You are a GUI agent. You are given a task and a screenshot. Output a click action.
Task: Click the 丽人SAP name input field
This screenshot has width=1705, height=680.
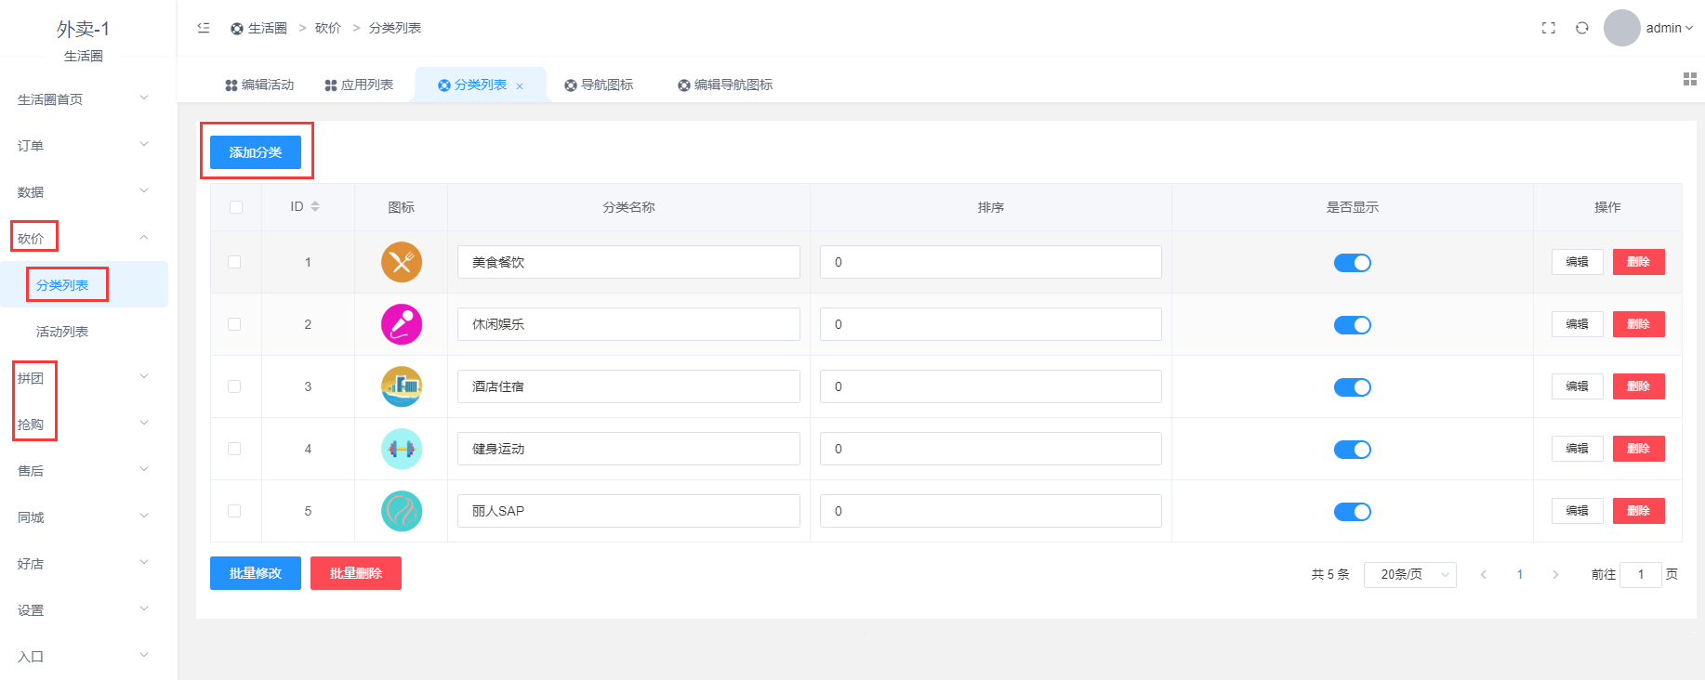click(628, 511)
